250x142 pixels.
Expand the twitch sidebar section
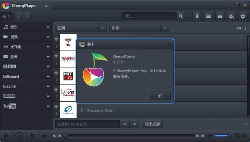tap(48, 96)
